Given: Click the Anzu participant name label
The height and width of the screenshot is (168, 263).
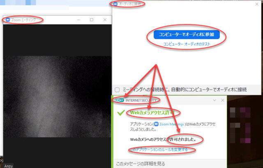Looking at the screenshot, I should click(8, 166).
